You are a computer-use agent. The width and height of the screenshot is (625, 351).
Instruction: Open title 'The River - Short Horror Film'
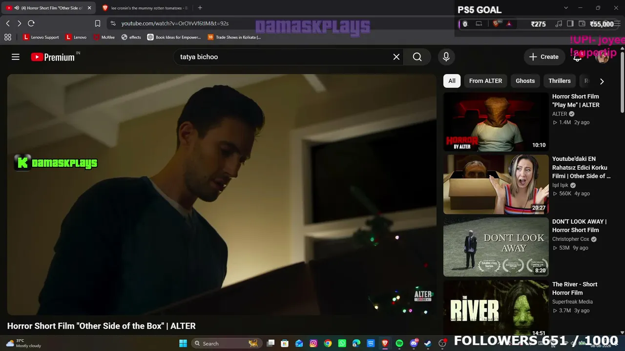point(575,289)
